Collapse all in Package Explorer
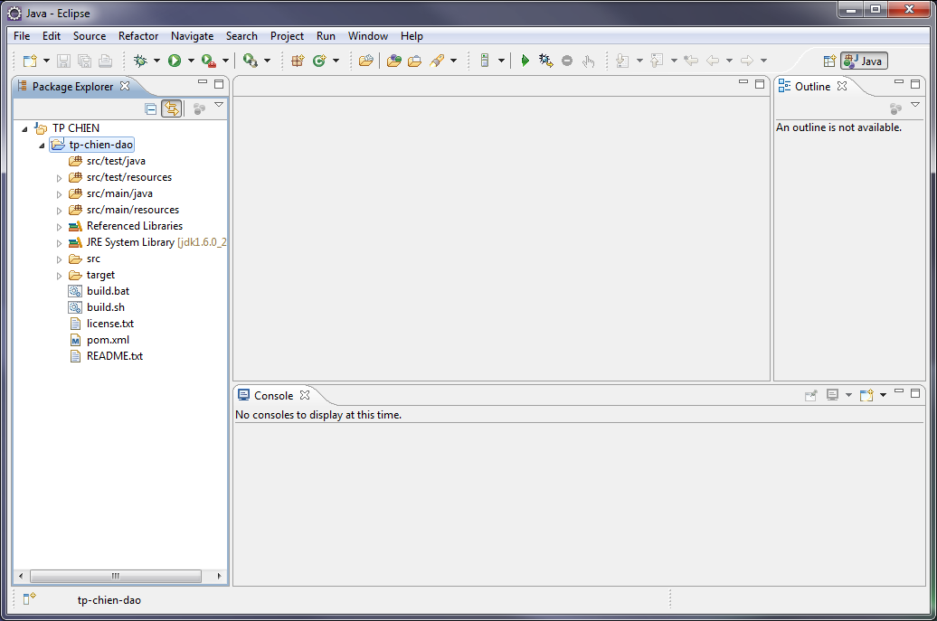 pos(151,108)
